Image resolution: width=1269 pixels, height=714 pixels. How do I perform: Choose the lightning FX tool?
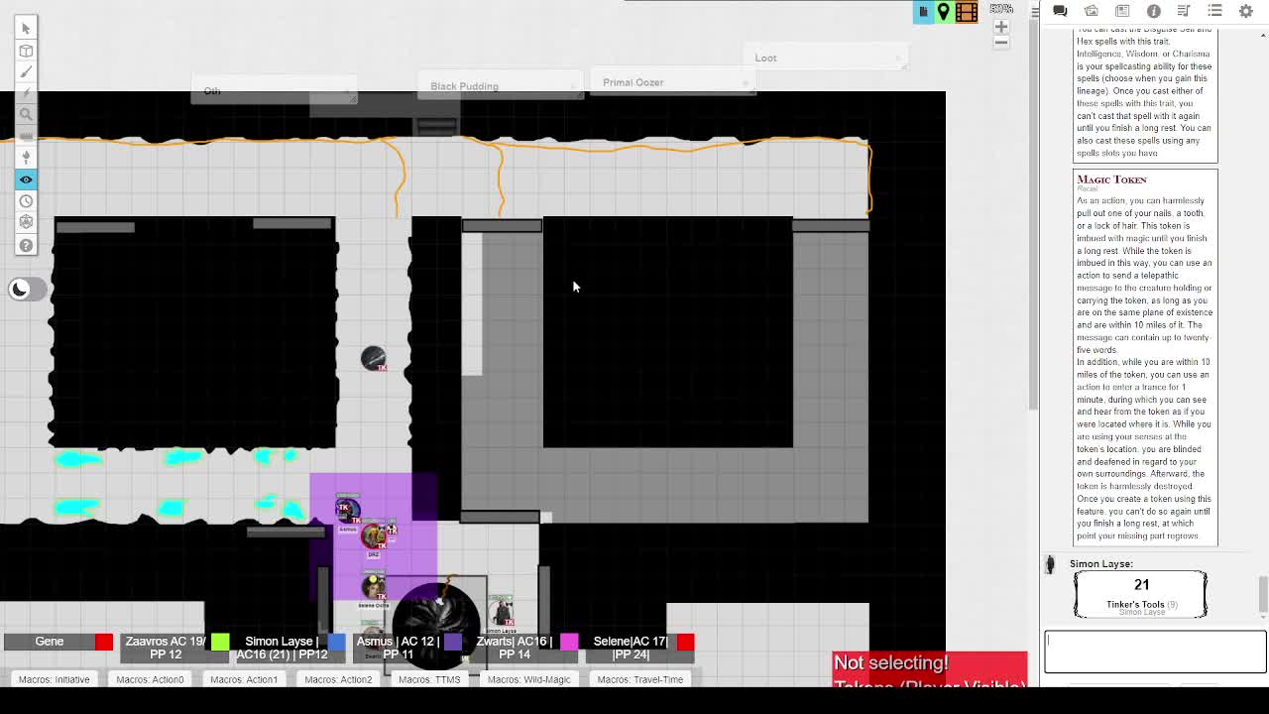[26, 93]
